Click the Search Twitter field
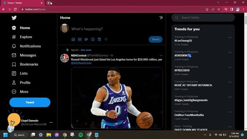Image resolution: width=247 pixels, height=139 pixels. pos(203,17)
